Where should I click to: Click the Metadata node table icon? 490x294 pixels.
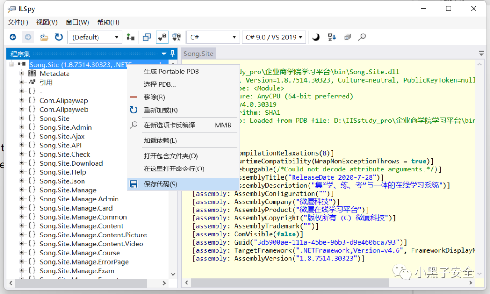[x=32, y=73]
